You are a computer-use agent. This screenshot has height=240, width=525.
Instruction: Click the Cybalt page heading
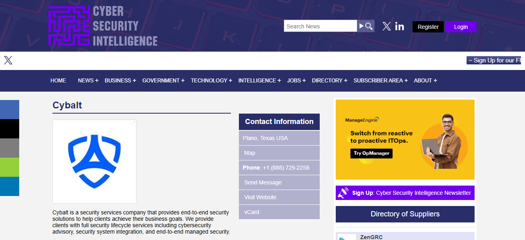coord(67,105)
